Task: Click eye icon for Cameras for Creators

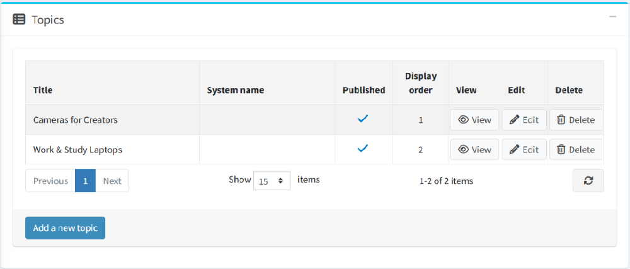Action: pos(463,120)
